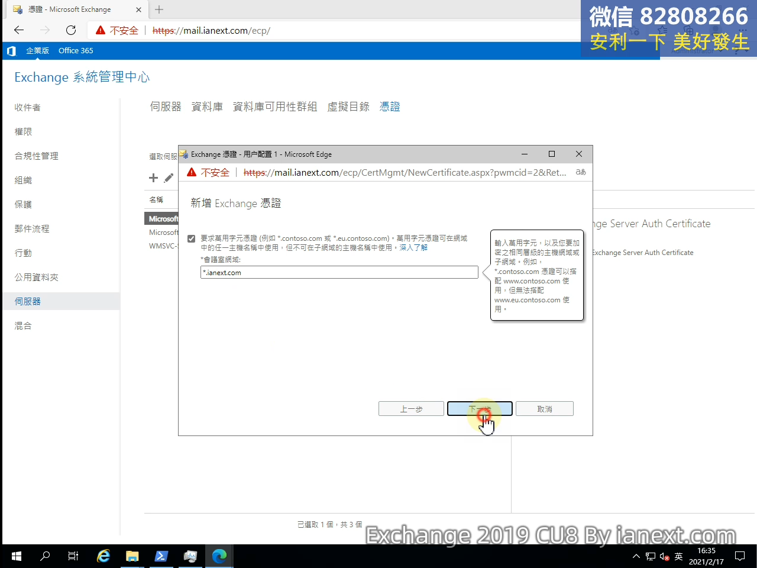The width and height of the screenshot is (757, 568).
Task: Switch to the 資料庫可用性群組 tab
Action: point(275,106)
